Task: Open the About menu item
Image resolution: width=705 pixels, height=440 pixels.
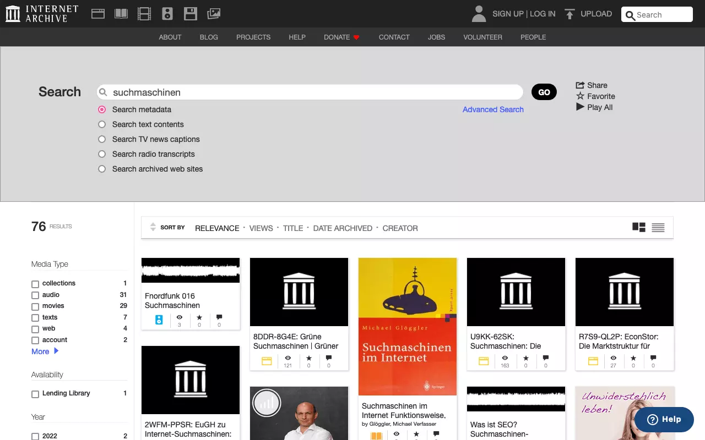Action: (170, 37)
